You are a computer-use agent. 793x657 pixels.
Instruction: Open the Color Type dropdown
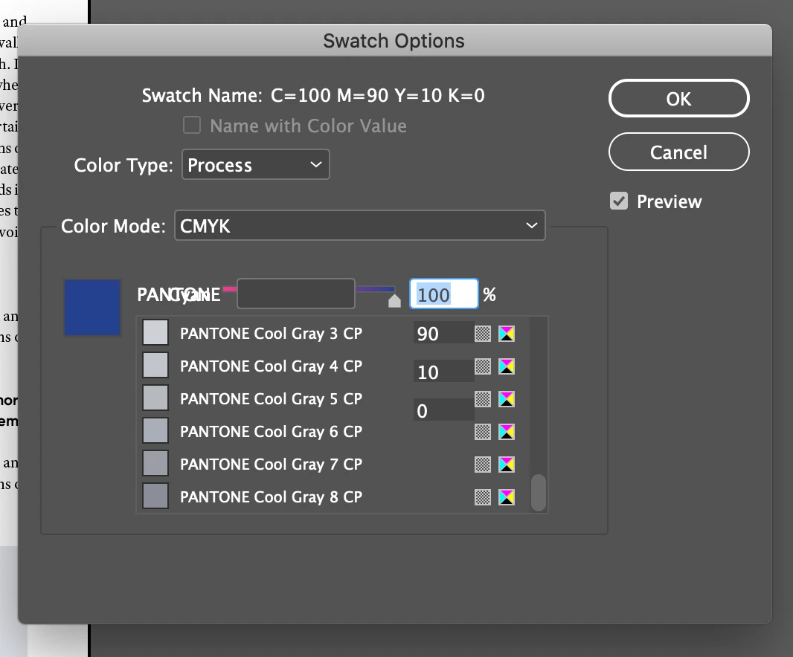click(x=255, y=165)
